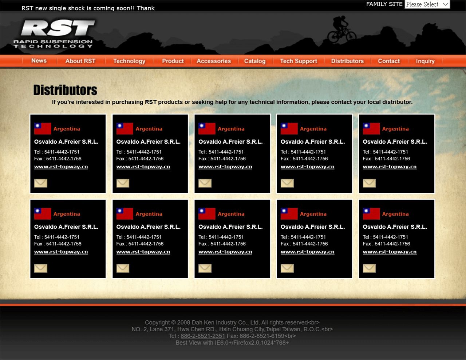
Task: Click the envelope icon in the top-row third card
Action: tap(205, 183)
